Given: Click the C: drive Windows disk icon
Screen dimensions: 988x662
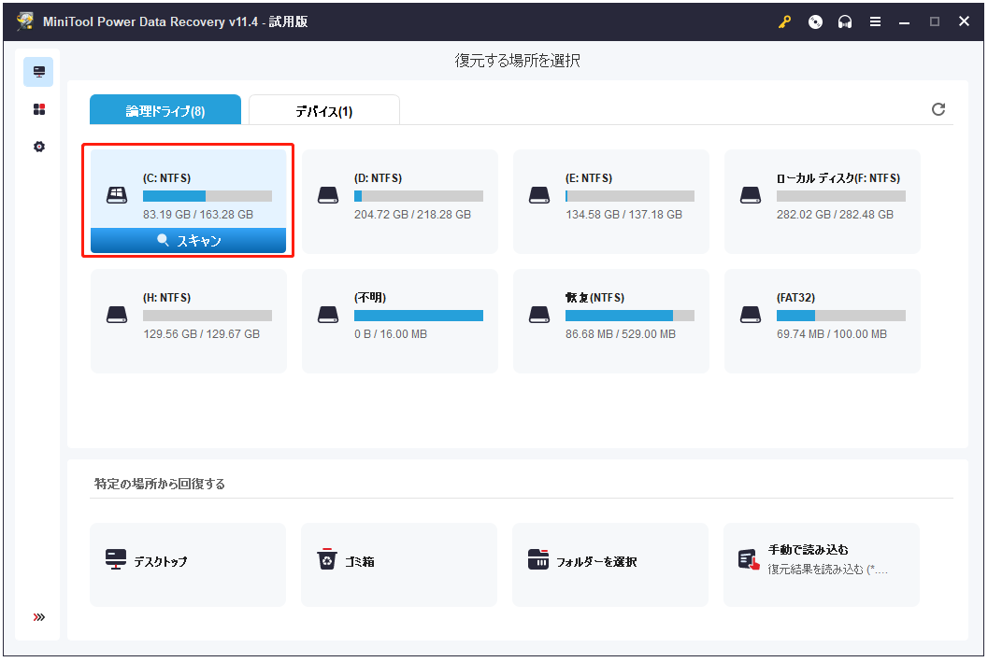Looking at the screenshot, I should click(117, 195).
